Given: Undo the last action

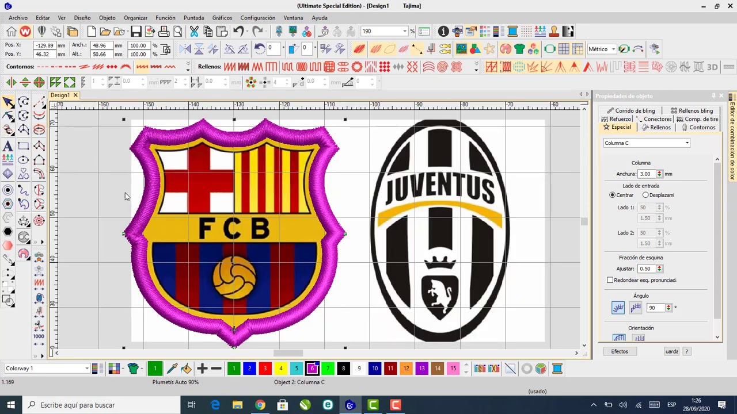Looking at the screenshot, I should pos(238,31).
